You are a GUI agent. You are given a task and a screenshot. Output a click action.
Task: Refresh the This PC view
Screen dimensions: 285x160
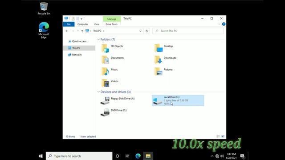coord(147,31)
